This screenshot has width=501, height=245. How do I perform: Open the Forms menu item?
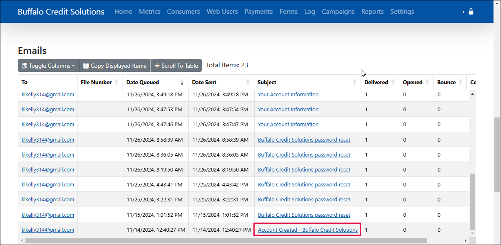tap(288, 12)
